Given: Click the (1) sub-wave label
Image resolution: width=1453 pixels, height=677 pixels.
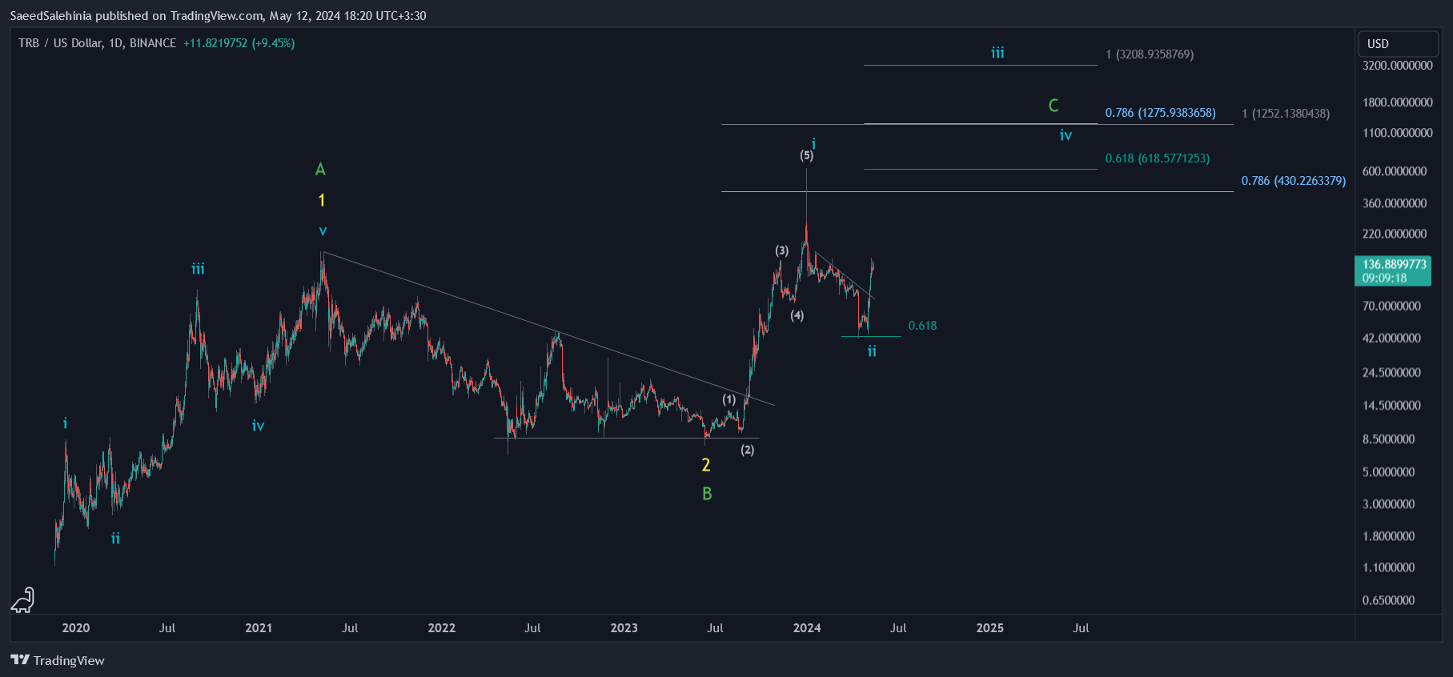Looking at the screenshot, I should click(729, 399).
